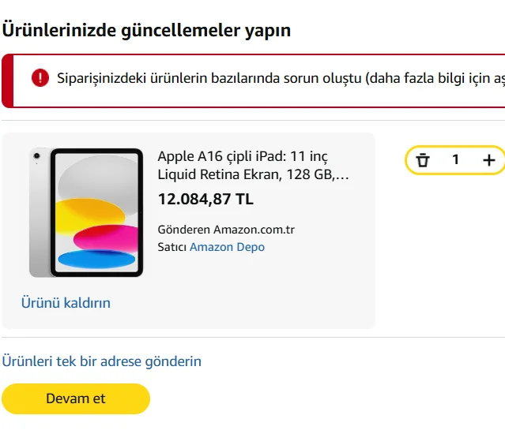
Task: Click the "Gönderen Amazon.com.tr" shipper text
Action: click(226, 230)
